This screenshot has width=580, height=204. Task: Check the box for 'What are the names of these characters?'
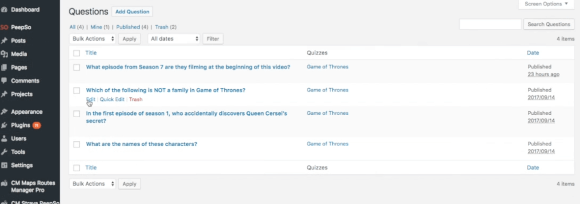[76, 144]
